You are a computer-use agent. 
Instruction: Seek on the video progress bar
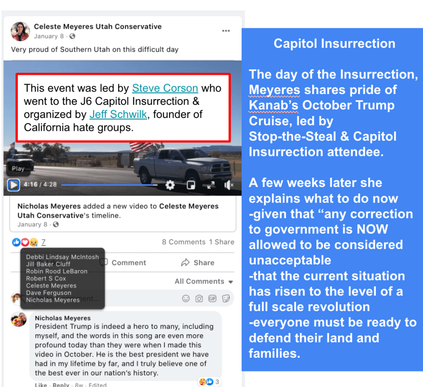(109, 185)
